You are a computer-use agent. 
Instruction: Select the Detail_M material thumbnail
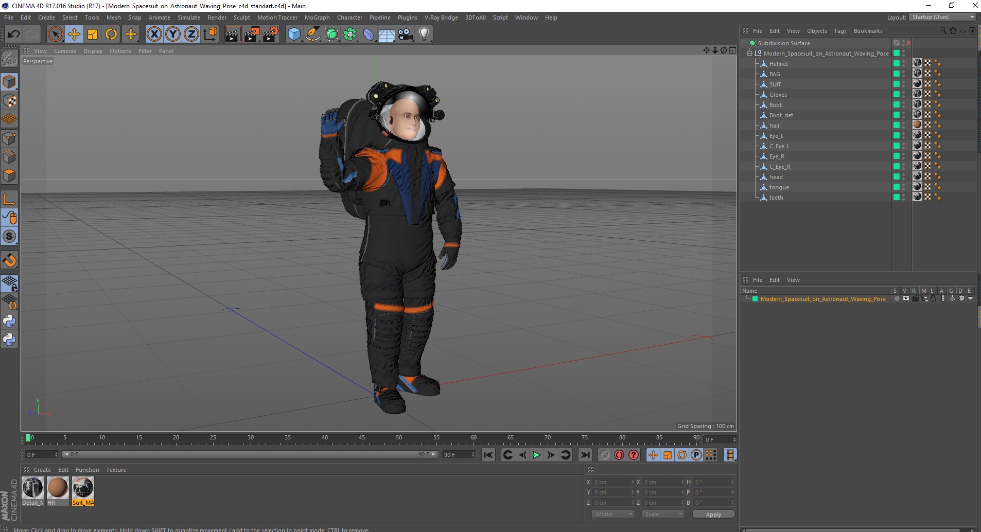[x=32, y=491]
